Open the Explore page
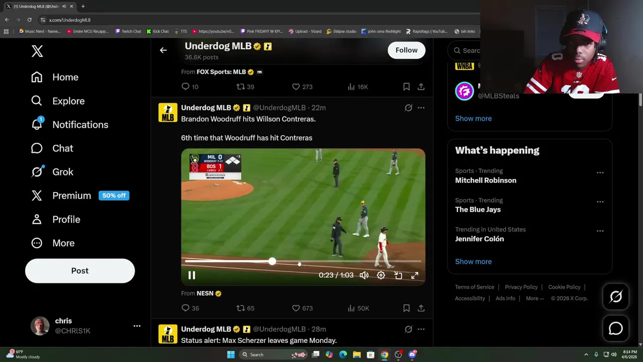 (58, 101)
